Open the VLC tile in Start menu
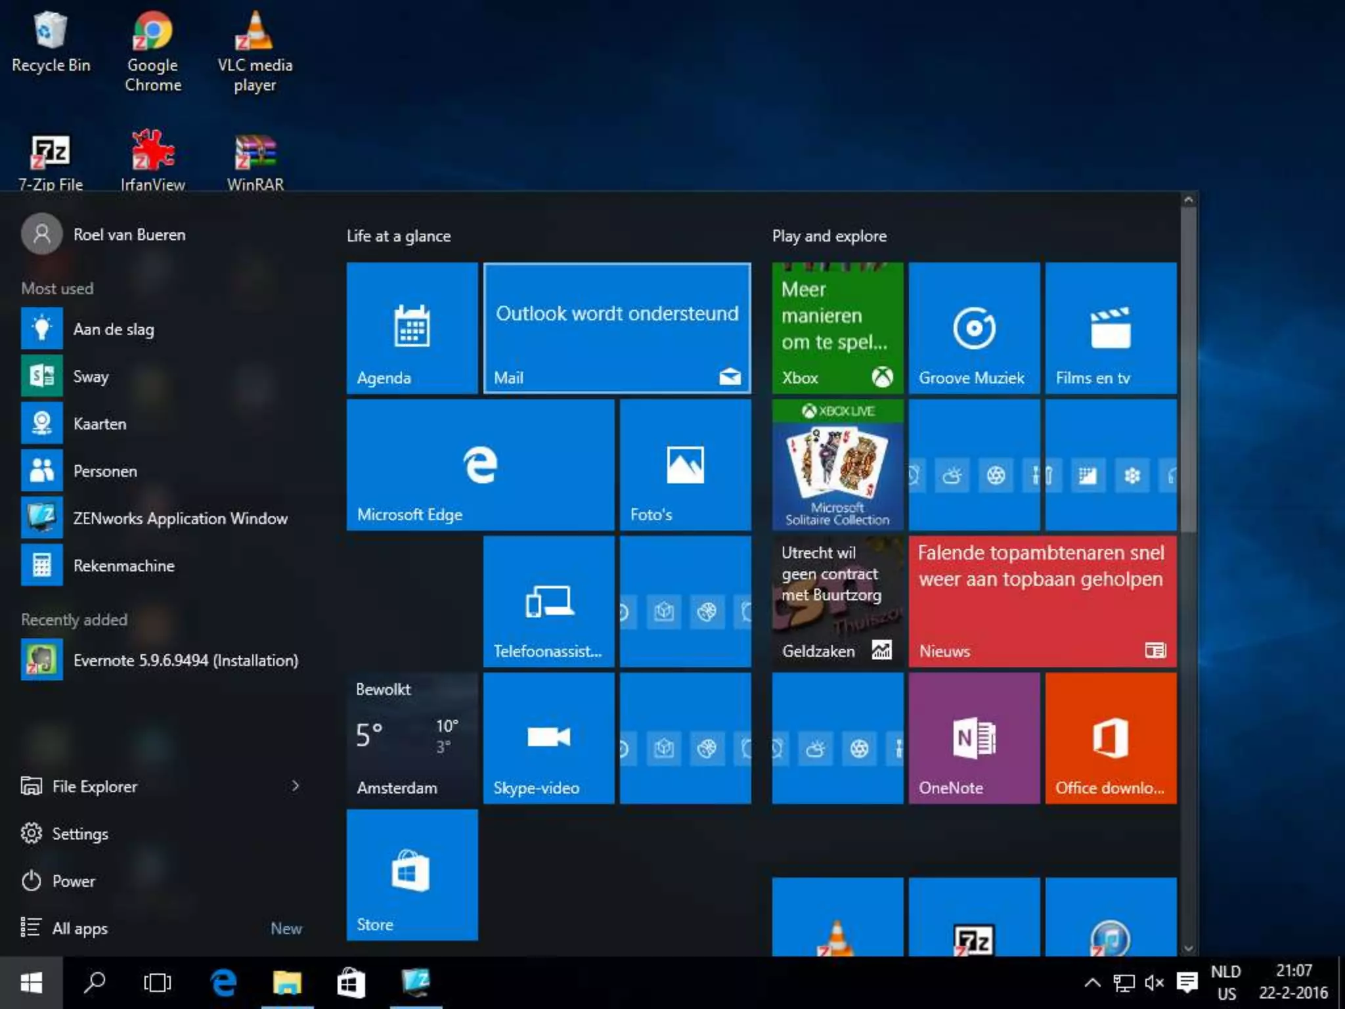Image resolution: width=1345 pixels, height=1009 pixels. pyautogui.click(x=837, y=916)
